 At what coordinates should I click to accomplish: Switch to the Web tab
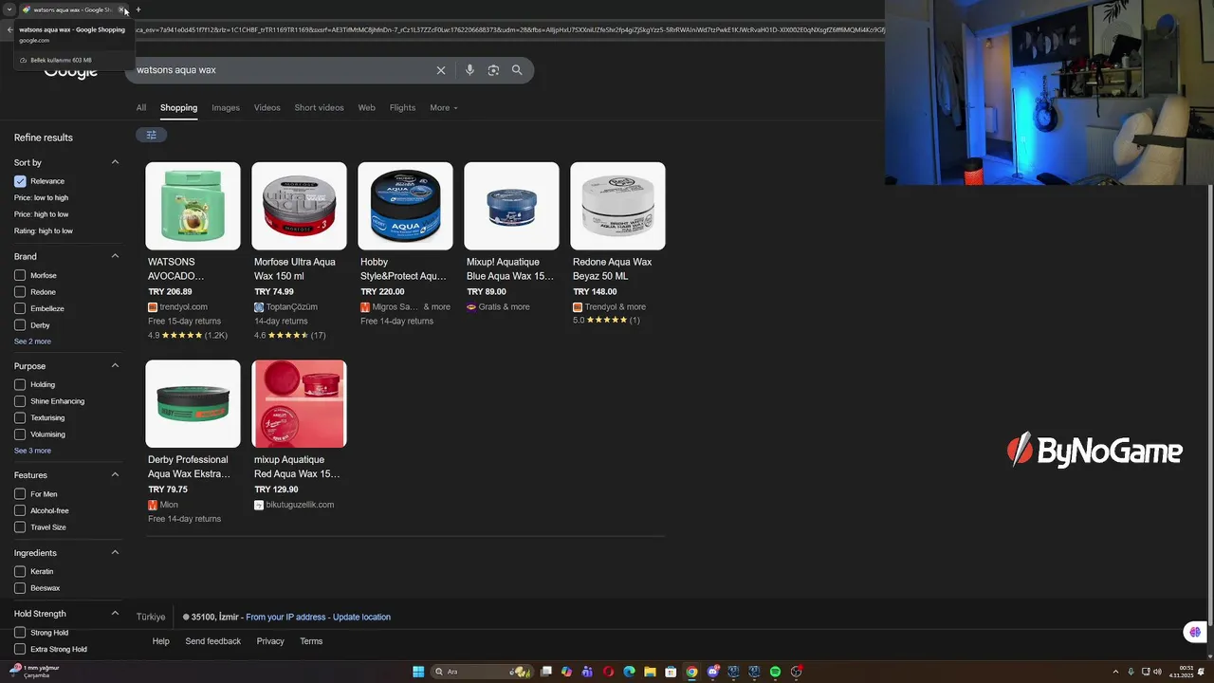tap(366, 107)
